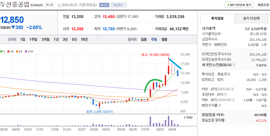Click the question mark icon next to 외국인소진율(B/A)

(x=234, y=65)
